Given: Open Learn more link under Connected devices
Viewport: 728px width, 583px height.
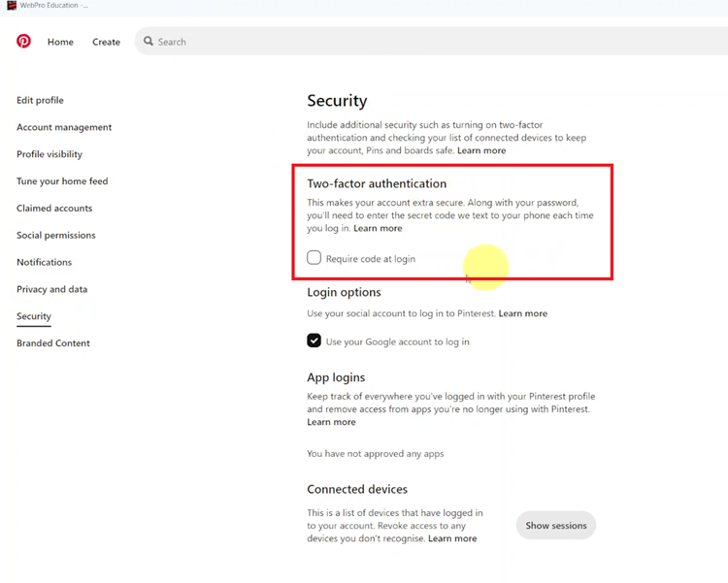Looking at the screenshot, I should [452, 539].
